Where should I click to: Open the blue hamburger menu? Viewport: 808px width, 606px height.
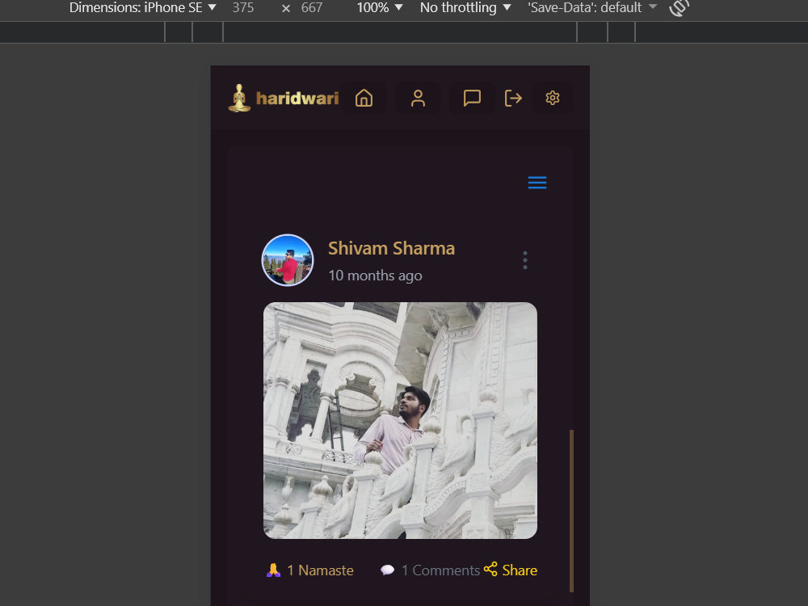point(537,183)
